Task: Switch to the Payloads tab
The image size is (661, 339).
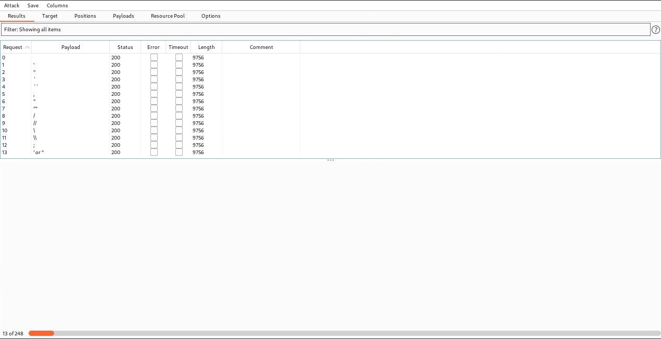Action: point(123,16)
